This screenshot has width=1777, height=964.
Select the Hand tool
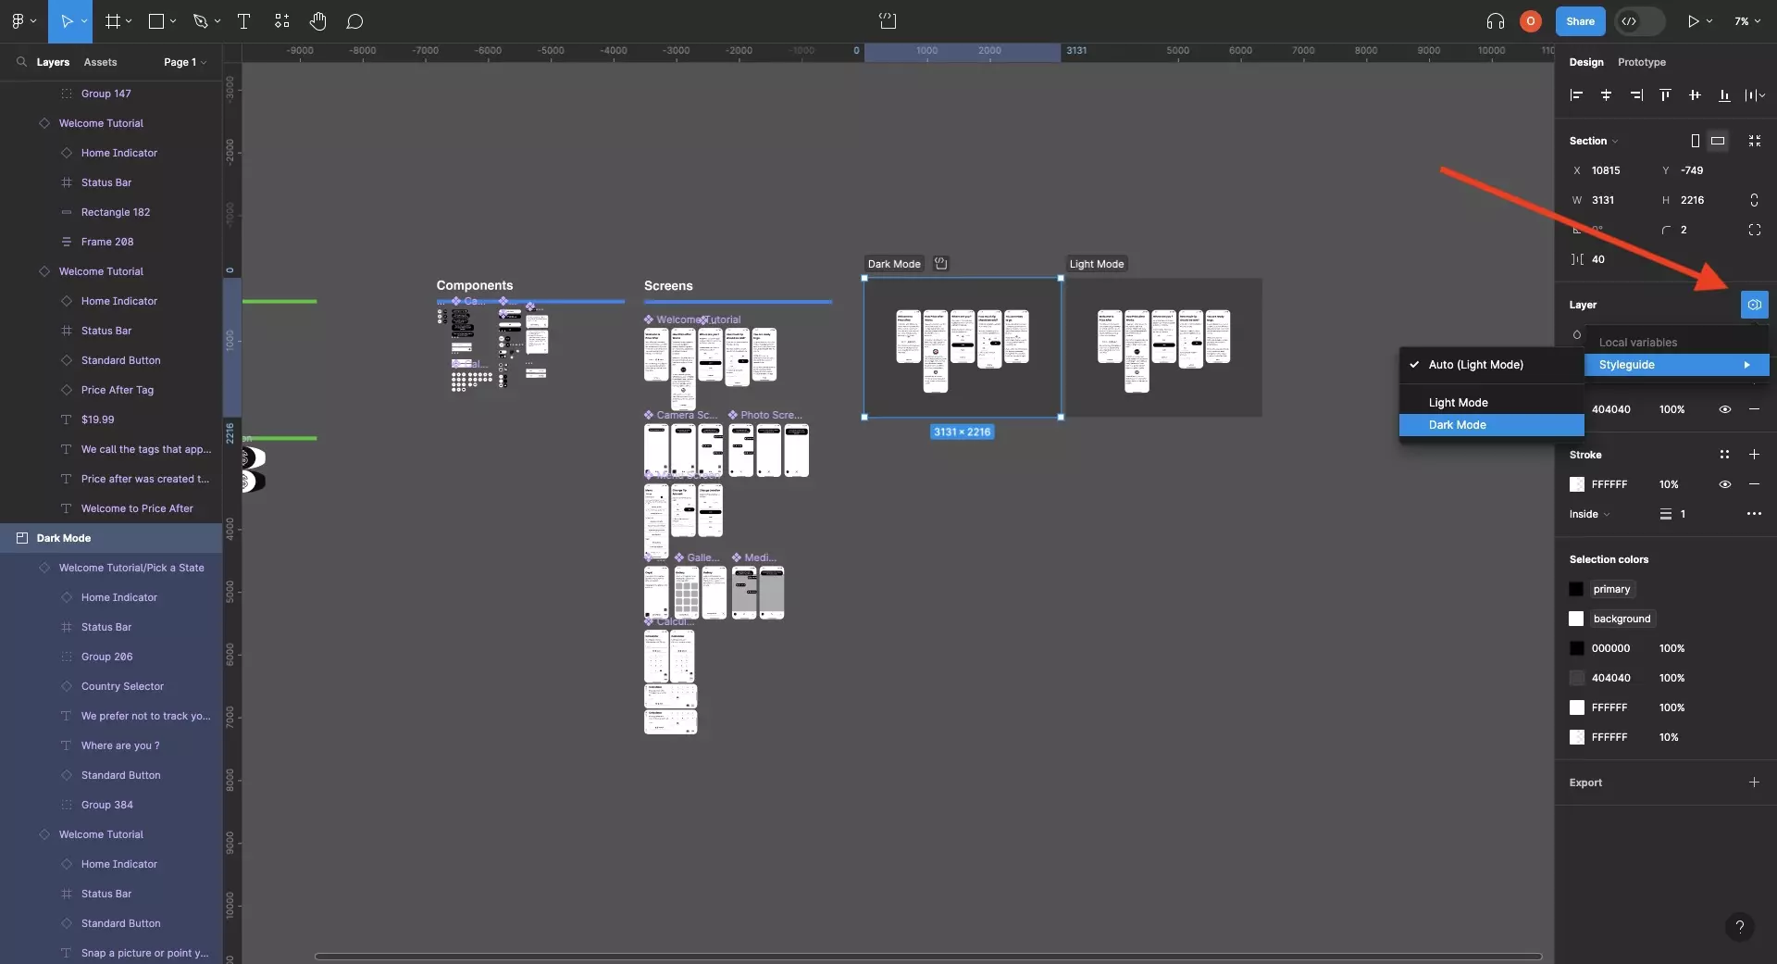coord(317,21)
